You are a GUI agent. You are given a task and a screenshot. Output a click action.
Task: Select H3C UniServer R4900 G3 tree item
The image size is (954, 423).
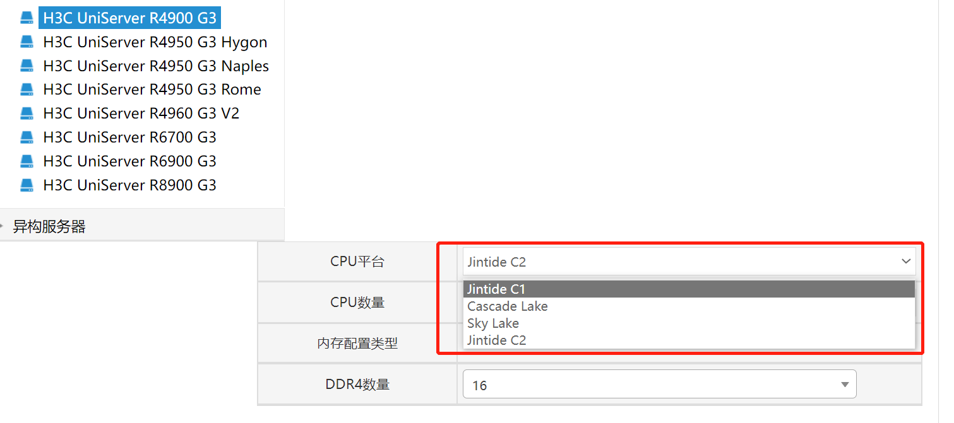[129, 18]
